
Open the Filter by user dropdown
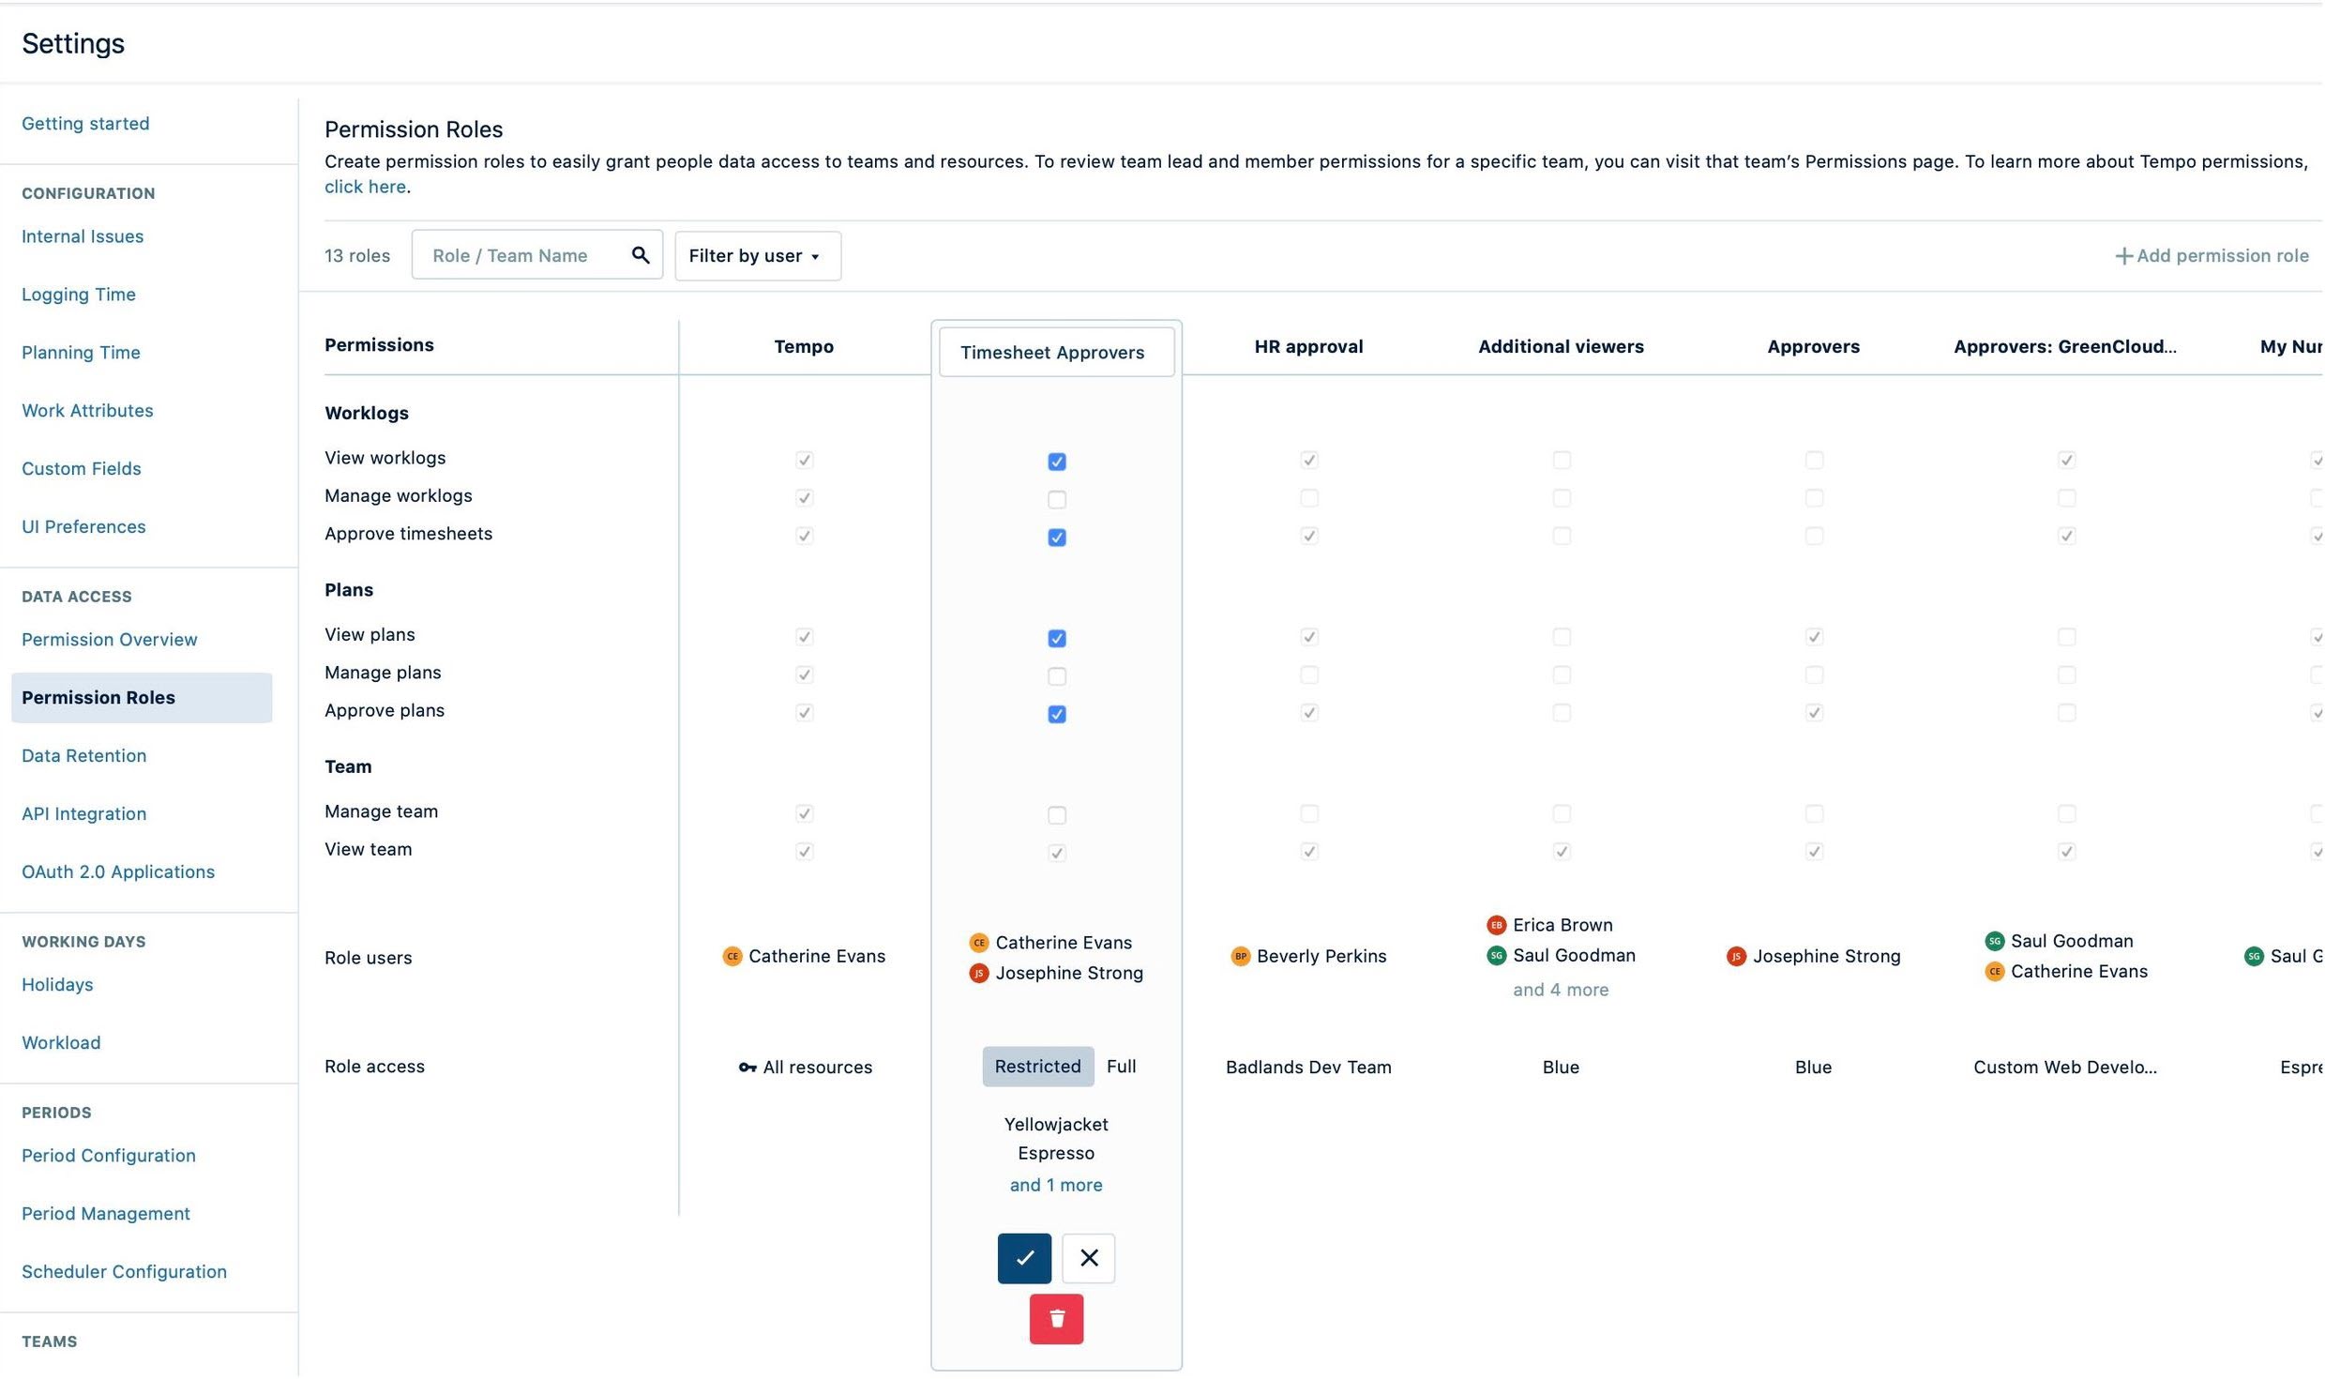point(756,255)
